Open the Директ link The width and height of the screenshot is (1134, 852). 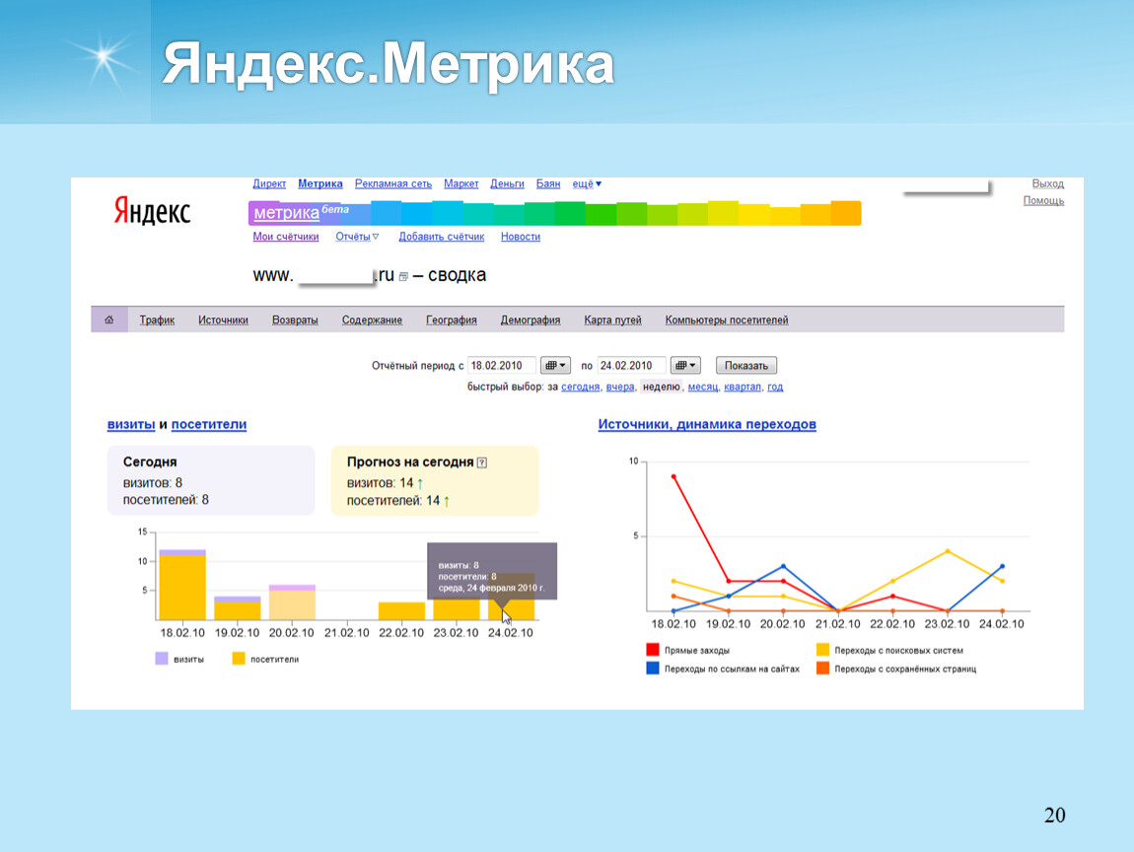coord(269,183)
